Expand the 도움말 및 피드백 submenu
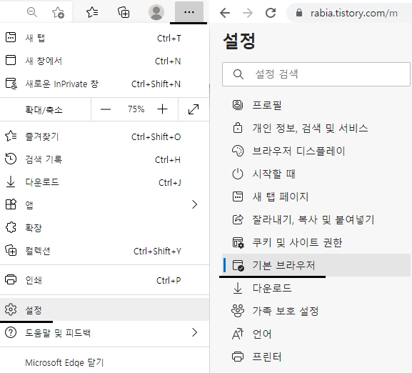 104,333
